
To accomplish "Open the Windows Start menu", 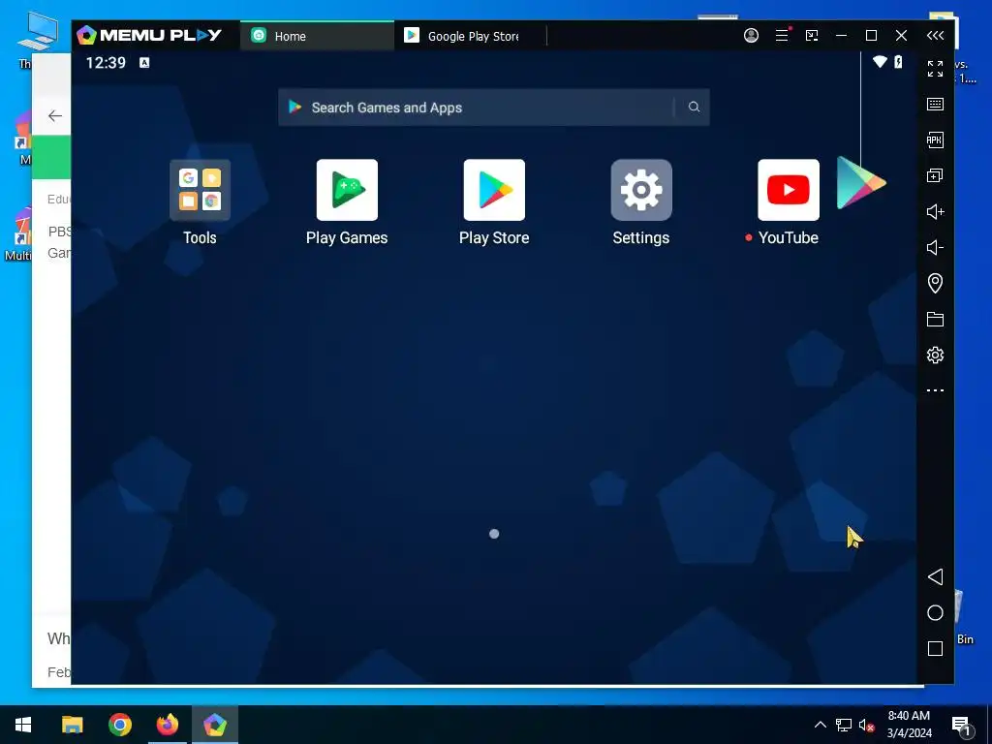I will click(23, 725).
